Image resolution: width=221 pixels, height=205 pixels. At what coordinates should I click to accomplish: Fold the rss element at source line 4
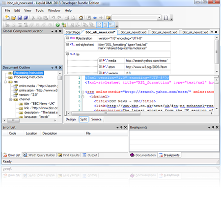click(83, 92)
